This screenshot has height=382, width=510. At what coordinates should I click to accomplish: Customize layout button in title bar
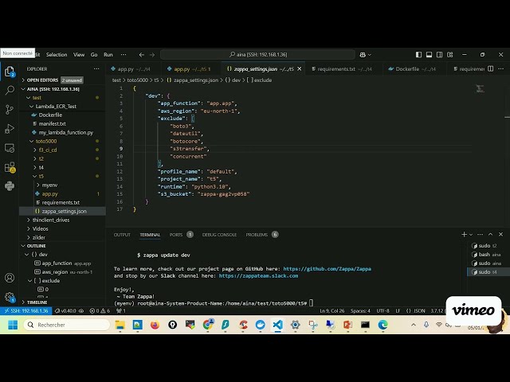click(x=449, y=55)
